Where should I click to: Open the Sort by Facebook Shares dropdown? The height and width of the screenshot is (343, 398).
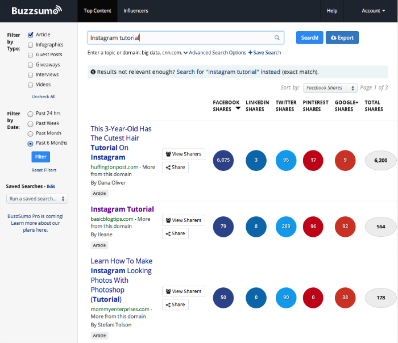pos(330,88)
